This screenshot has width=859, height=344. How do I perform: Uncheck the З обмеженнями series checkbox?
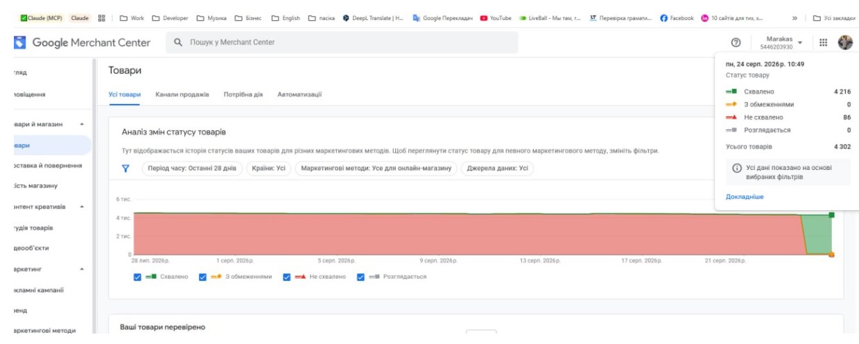pos(202,277)
